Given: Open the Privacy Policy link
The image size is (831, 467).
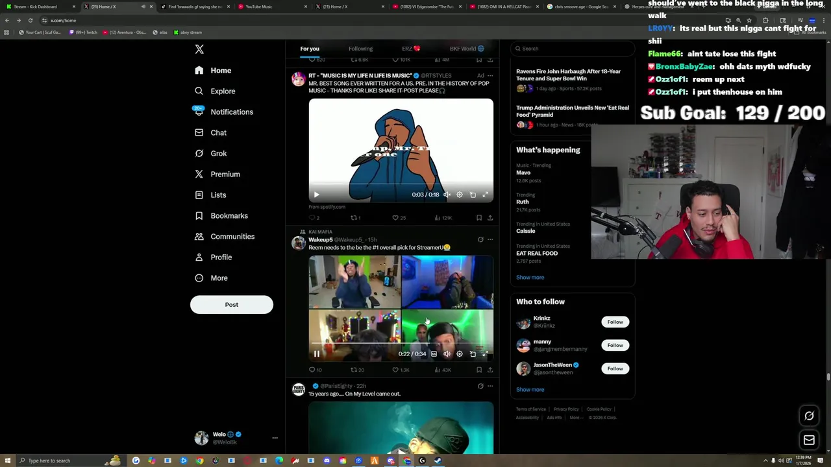Looking at the screenshot, I should tap(566, 409).
